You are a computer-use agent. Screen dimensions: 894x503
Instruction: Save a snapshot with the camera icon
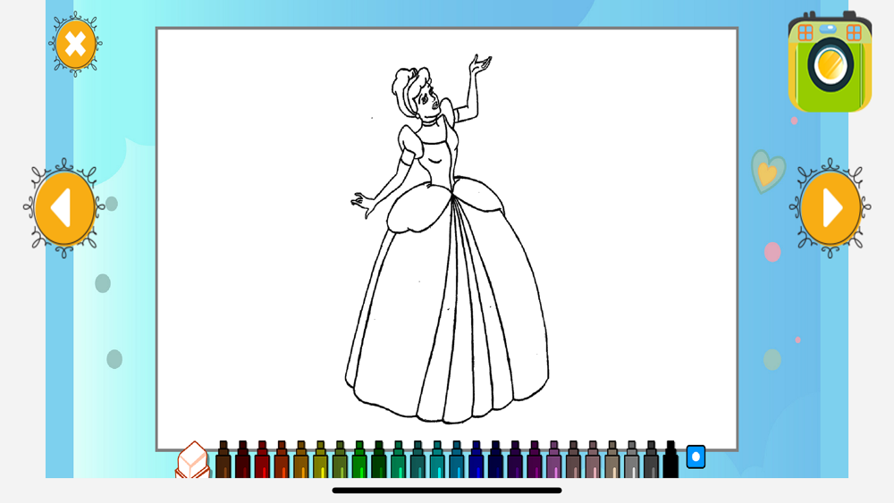[830, 62]
